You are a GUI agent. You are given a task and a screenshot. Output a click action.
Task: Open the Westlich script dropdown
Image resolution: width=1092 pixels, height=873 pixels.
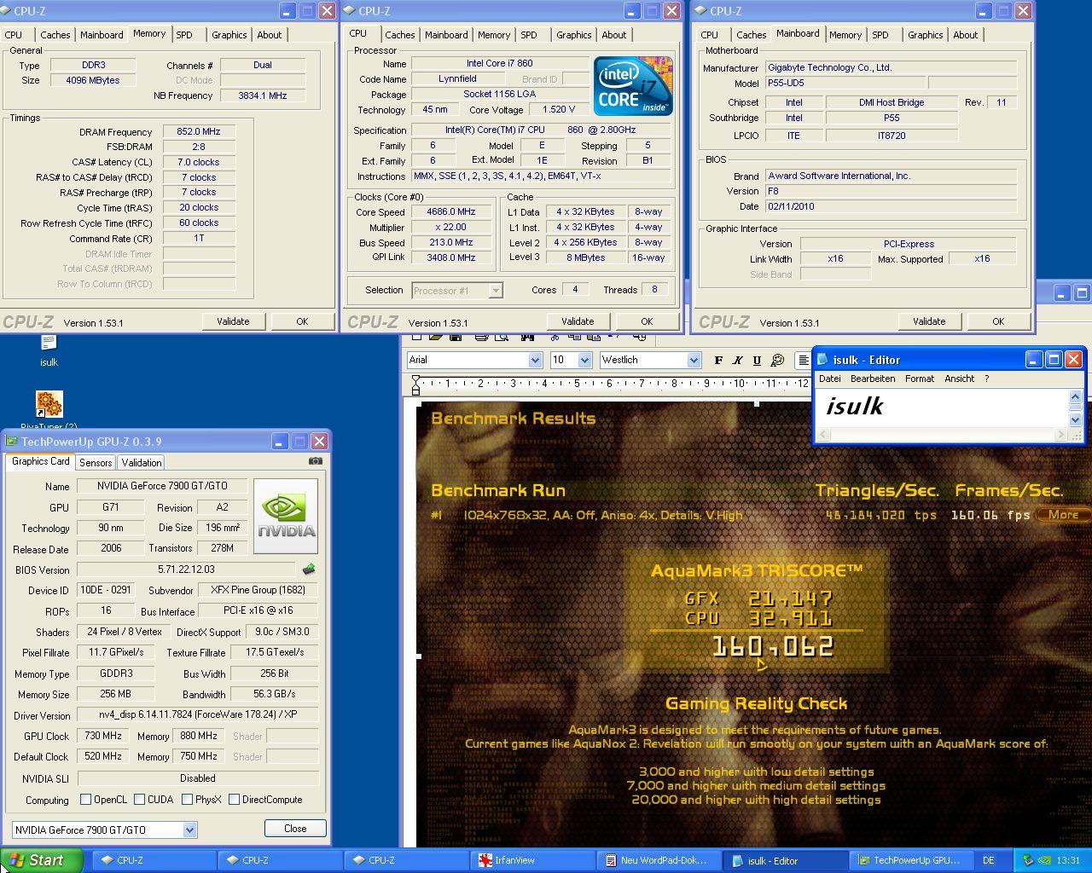tap(694, 360)
